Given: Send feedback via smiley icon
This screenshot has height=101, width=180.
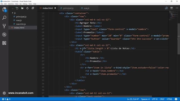Looking at the screenshot, I should click(176, 99).
